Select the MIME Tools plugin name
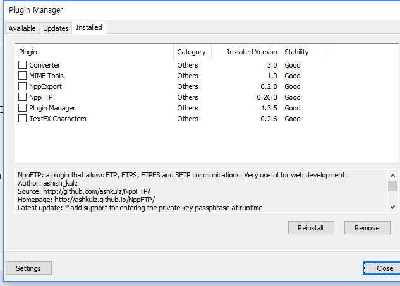The image size is (400, 286). [x=46, y=76]
